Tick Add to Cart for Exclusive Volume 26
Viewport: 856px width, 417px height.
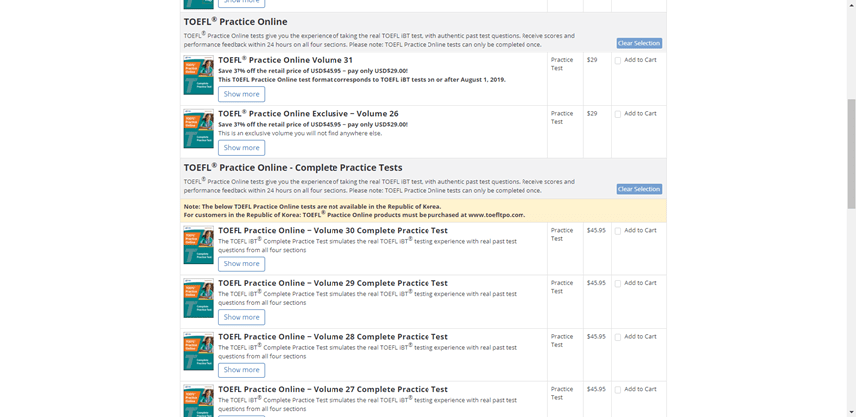coord(618,114)
